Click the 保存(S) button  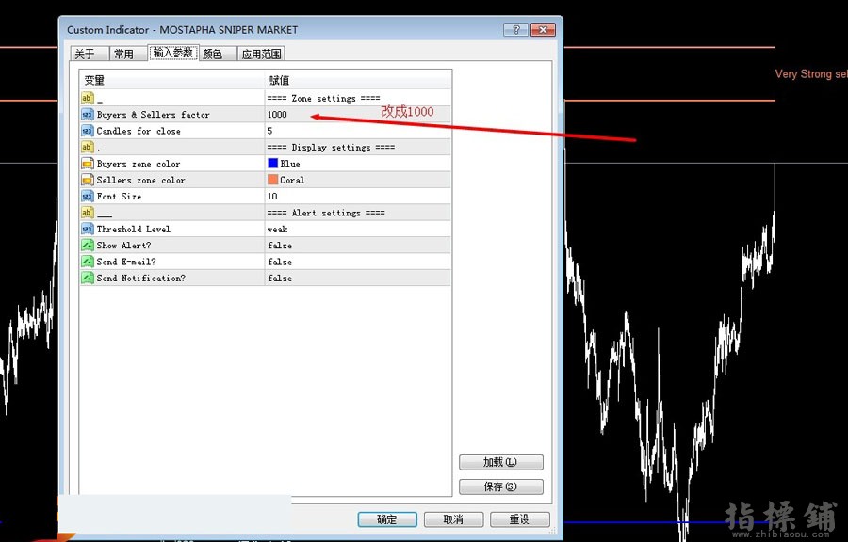(x=501, y=486)
